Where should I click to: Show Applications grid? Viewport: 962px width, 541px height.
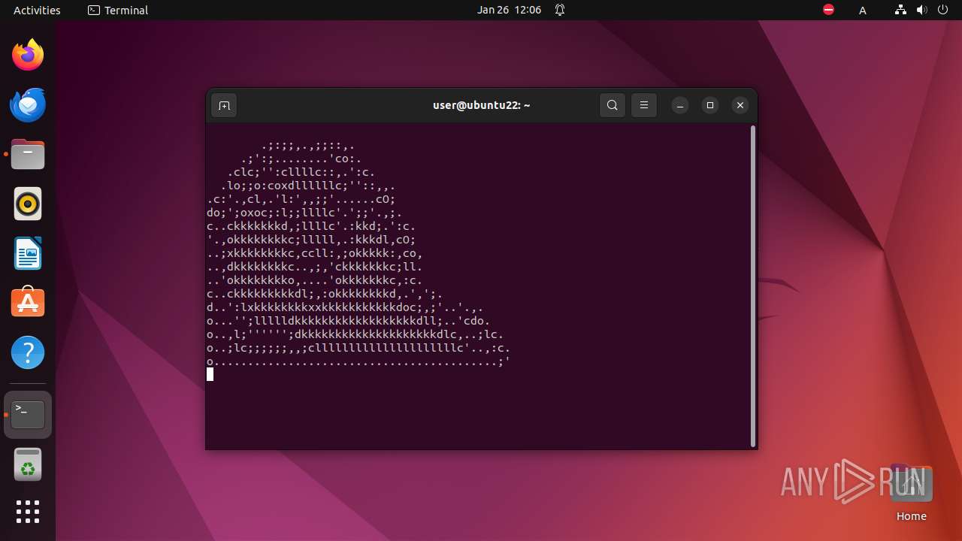pos(28,512)
